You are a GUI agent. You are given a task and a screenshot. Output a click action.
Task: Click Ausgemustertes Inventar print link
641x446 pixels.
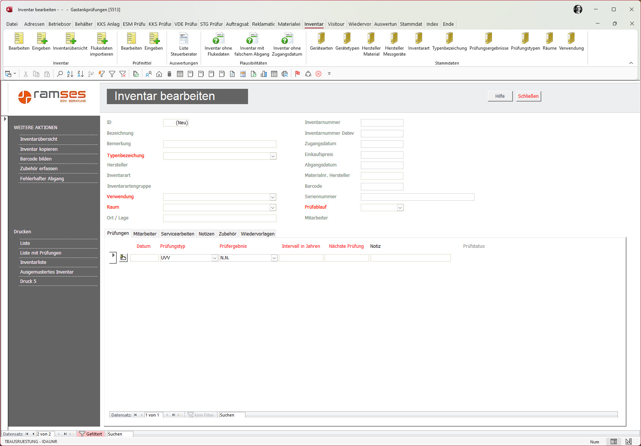(47, 272)
